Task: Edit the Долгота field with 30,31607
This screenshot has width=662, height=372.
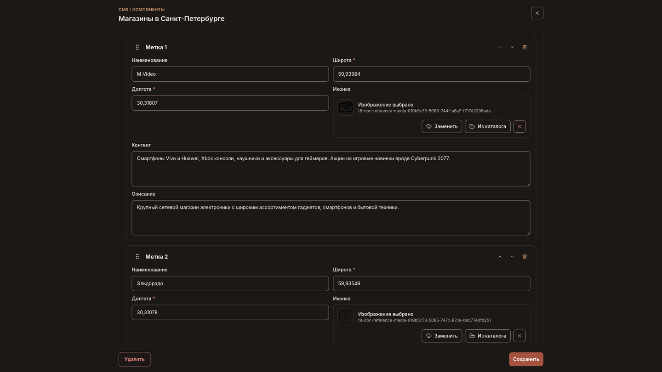Action: point(230,103)
